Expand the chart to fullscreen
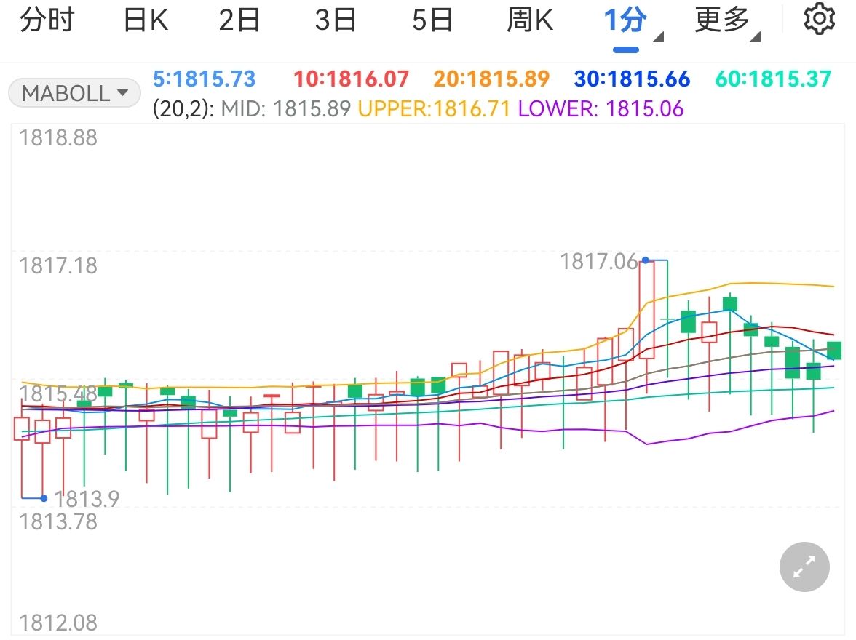856x640 pixels. click(x=803, y=567)
